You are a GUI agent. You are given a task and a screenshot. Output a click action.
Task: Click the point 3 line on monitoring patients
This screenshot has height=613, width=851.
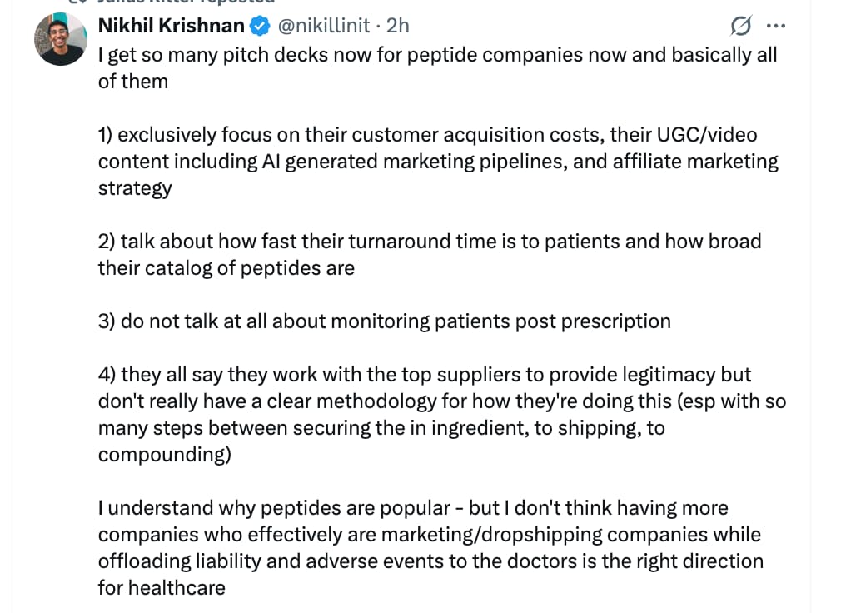(384, 321)
